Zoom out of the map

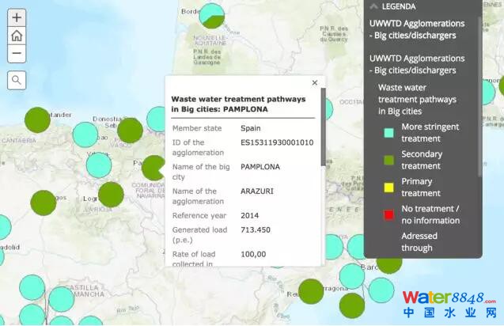point(17,54)
